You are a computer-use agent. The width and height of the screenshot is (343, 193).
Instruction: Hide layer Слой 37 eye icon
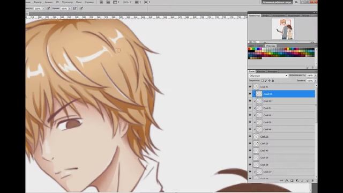(250, 172)
